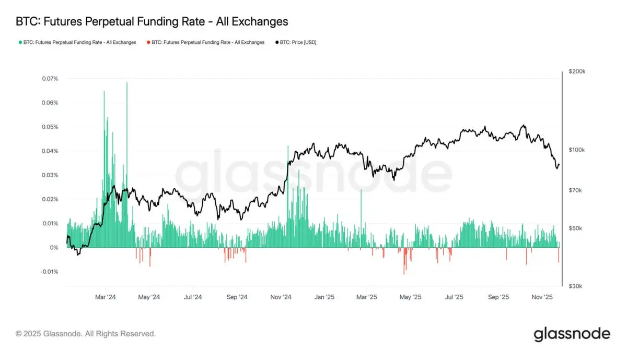627x352 pixels.
Task: Select the Jan '25 x-axis label
Action: (324, 297)
